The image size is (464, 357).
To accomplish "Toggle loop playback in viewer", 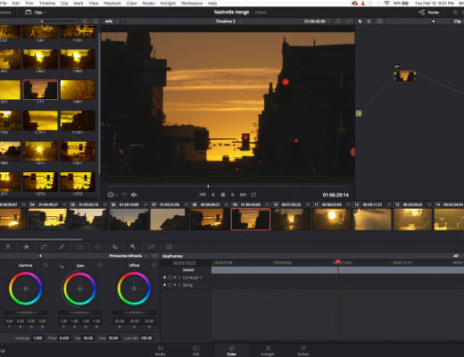I will pos(253,195).
